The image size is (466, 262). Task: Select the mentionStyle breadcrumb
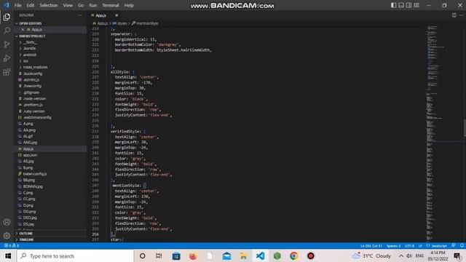tap(147, 23)
